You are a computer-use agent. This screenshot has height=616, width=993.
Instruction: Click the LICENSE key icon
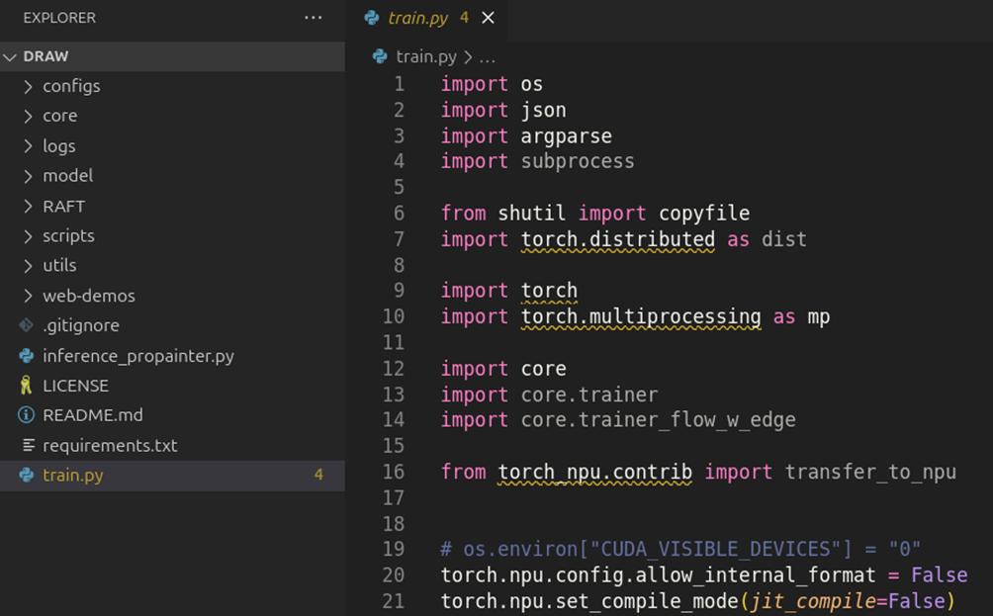pos(27,386)
